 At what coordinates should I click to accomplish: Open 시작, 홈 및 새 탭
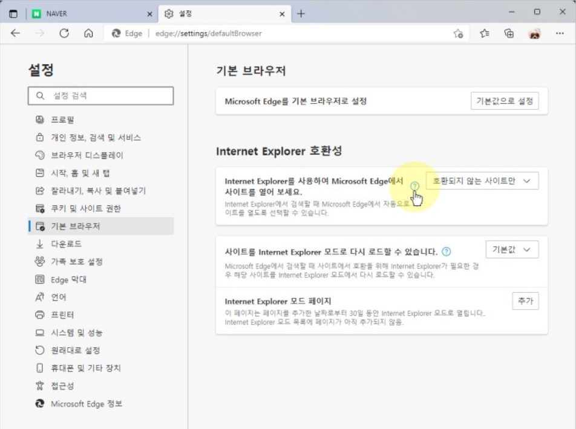(100, 173)
